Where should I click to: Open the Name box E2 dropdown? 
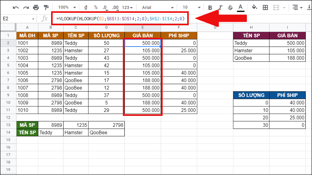coord(33,19)
